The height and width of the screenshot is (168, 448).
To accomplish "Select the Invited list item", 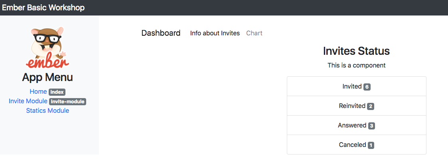I will (x=357, y=87).
